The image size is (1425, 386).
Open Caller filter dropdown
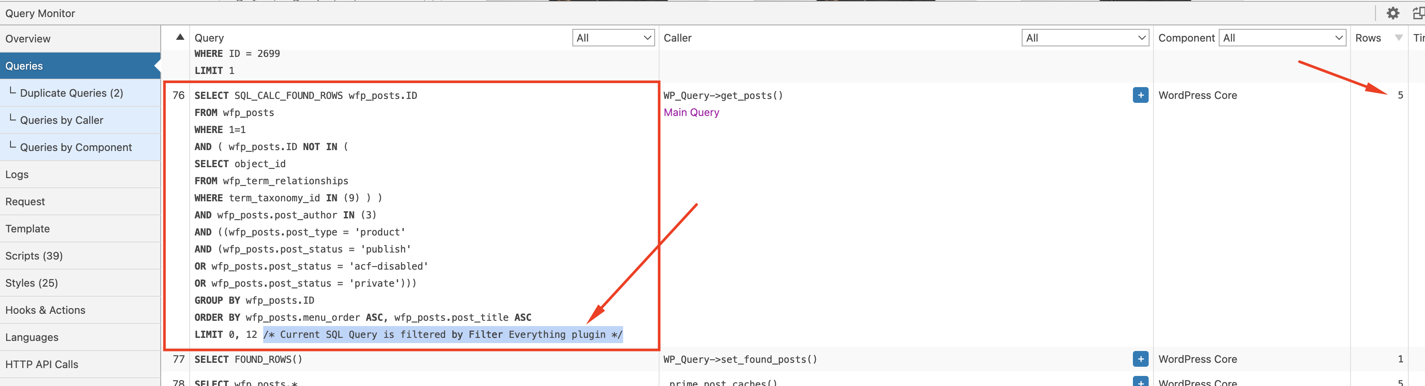(x=1085, y=38)
